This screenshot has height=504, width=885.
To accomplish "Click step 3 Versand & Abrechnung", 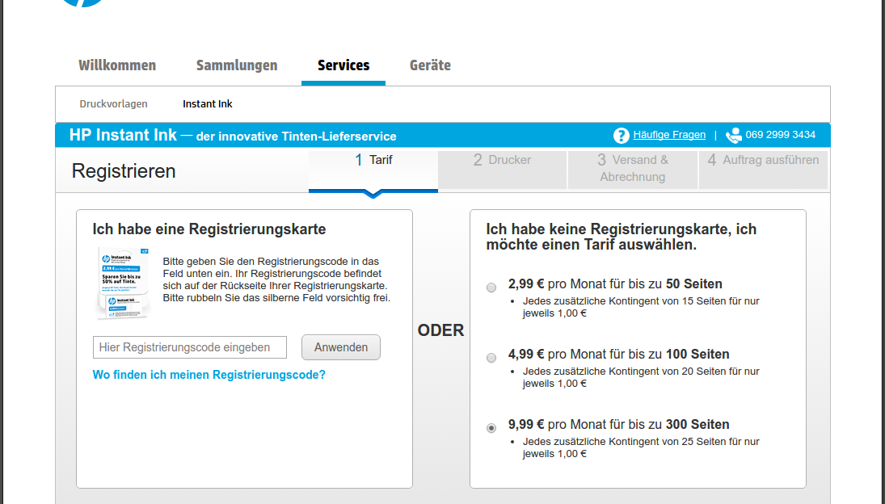I will click(x=633, y=170).
